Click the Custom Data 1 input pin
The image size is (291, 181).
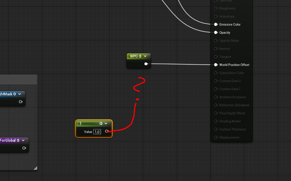pyautogui.click(x=216, y=89)
